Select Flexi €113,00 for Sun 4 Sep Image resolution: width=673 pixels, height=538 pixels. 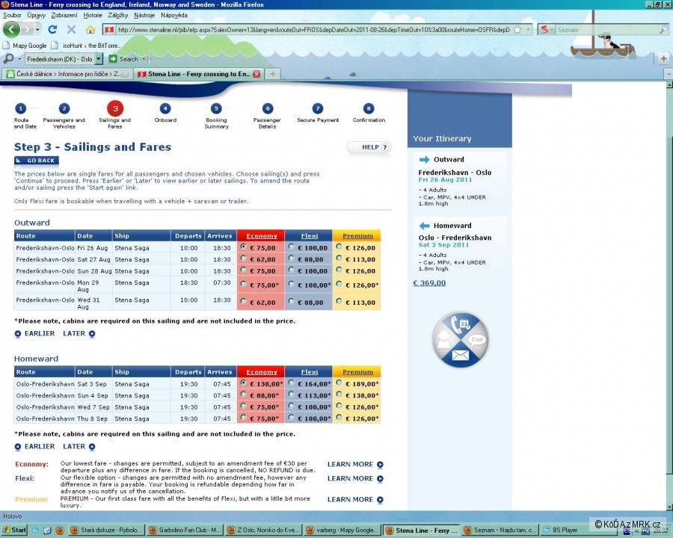[x=292, y=395]
